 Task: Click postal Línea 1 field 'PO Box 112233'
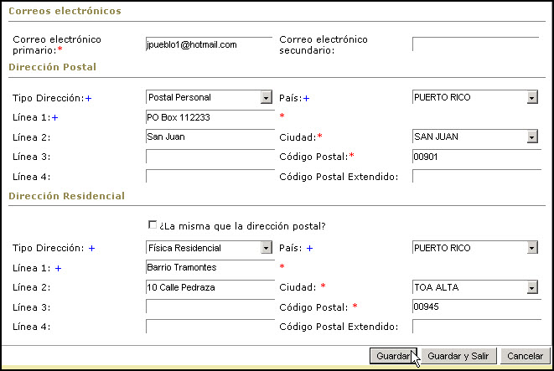[210, 117]
